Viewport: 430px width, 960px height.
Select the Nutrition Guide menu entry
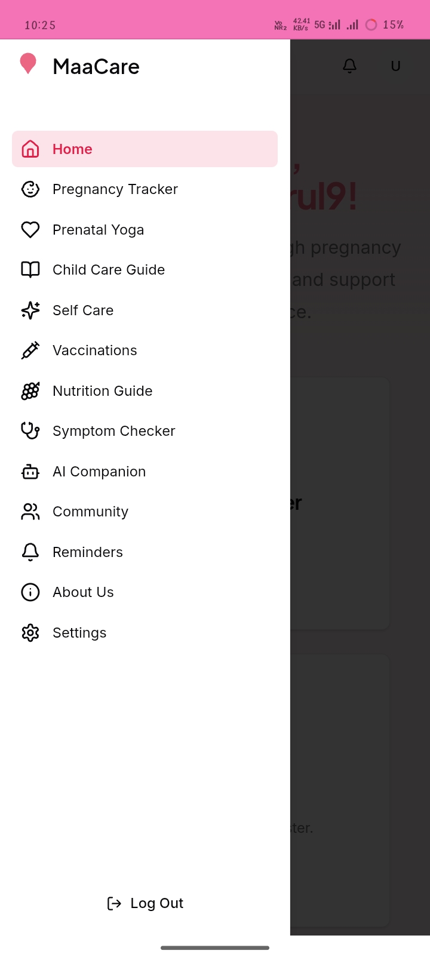(x=103, y=391)
